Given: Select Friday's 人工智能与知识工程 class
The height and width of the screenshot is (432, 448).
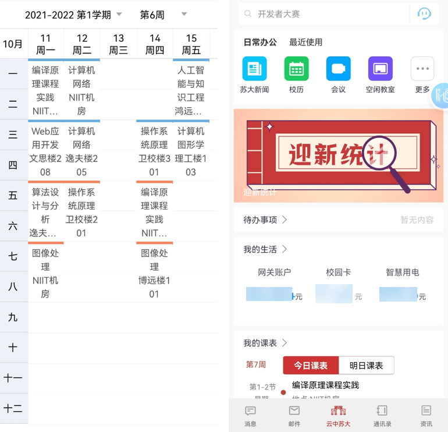Looking at the screenshot, I should coord(191,90).
